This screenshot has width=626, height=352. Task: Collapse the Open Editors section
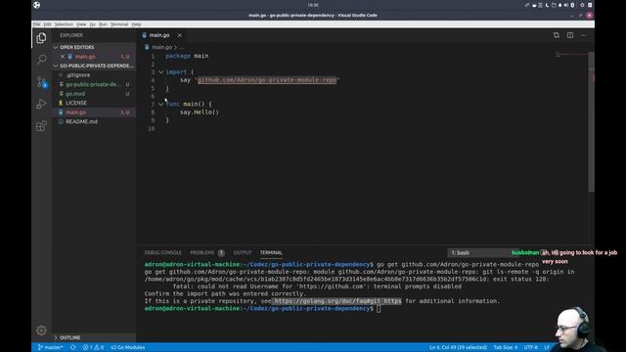click(x=56, y=47)
